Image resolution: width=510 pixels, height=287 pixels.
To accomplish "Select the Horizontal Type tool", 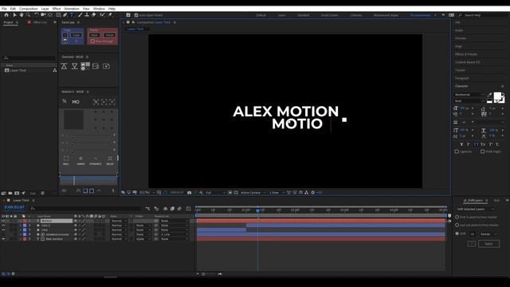I will (72, 15).
